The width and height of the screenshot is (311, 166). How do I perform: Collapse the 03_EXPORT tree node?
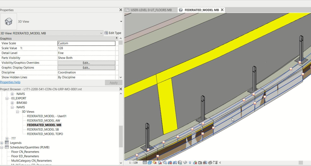click(7, 98)
